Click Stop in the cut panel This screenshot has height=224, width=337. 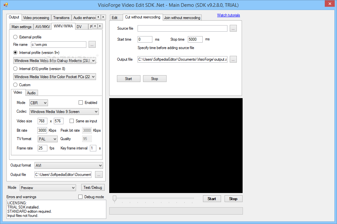155,79
